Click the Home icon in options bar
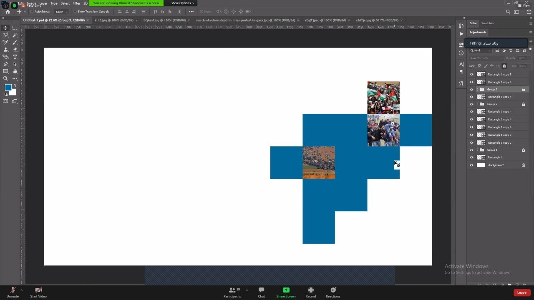 [x=8, y=12]
